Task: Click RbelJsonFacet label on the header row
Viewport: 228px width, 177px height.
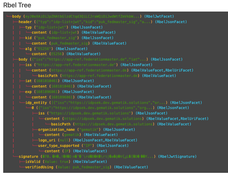Action: click(171, 22)
